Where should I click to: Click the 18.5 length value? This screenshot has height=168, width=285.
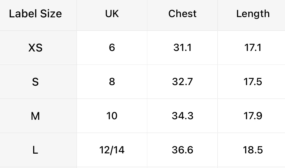[x=253, y=150]
